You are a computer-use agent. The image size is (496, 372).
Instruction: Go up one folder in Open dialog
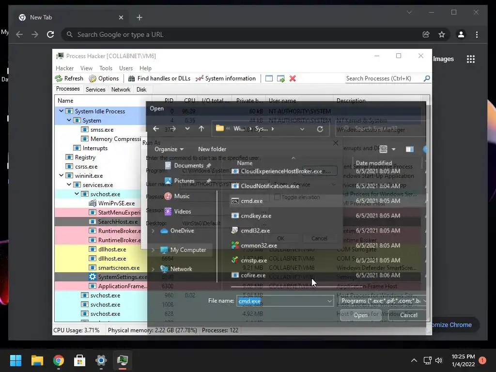click(x=201, y=129)
